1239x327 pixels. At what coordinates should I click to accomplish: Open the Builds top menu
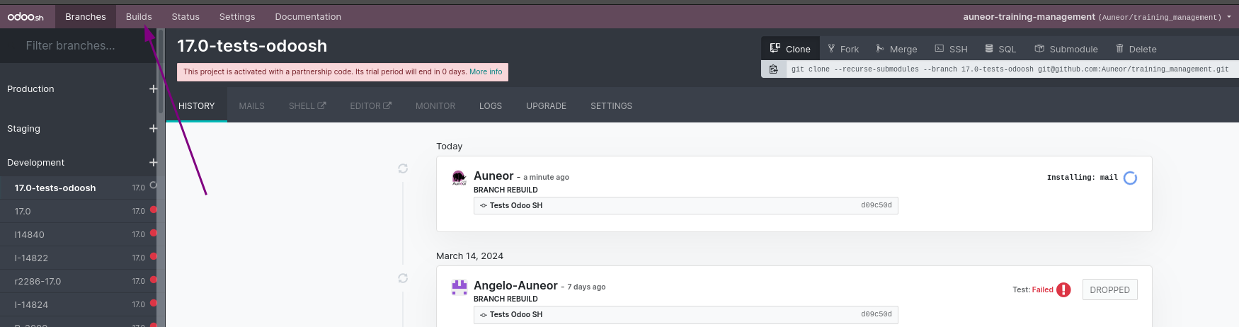pyautogui.click(x=139, y=16)
